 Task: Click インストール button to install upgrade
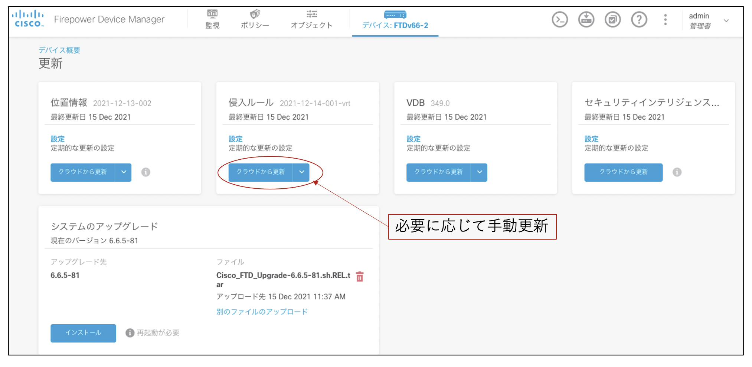tap(83, 333)
